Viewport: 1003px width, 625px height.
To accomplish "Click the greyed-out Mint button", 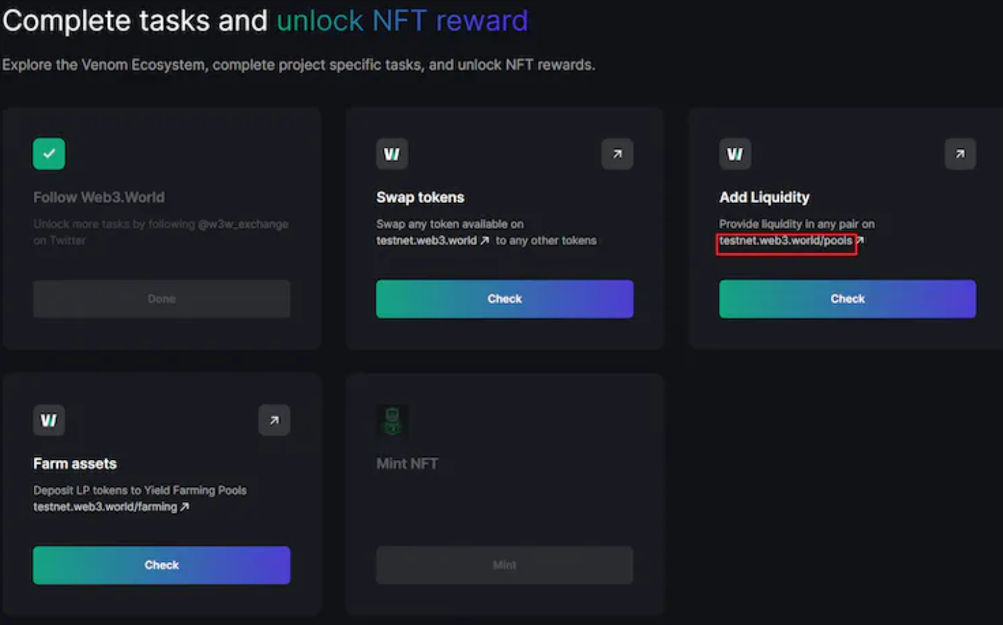I will pyautogui.click(x=504, y=565).
